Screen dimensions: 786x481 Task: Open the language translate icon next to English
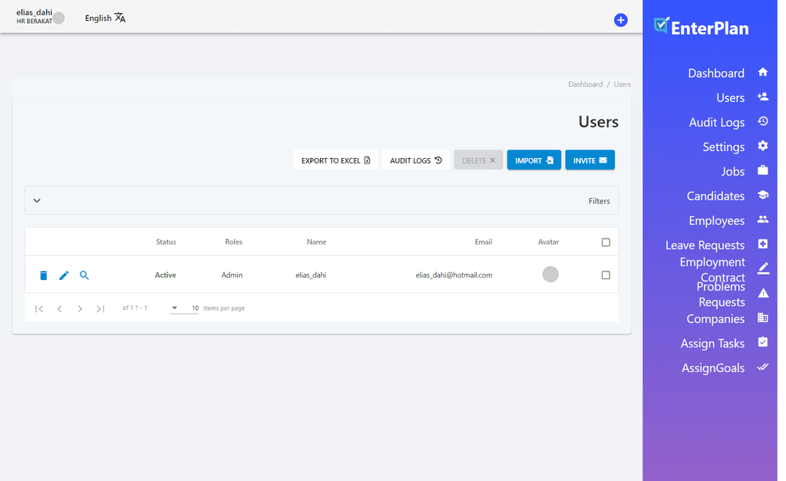(x=121, y=18)
